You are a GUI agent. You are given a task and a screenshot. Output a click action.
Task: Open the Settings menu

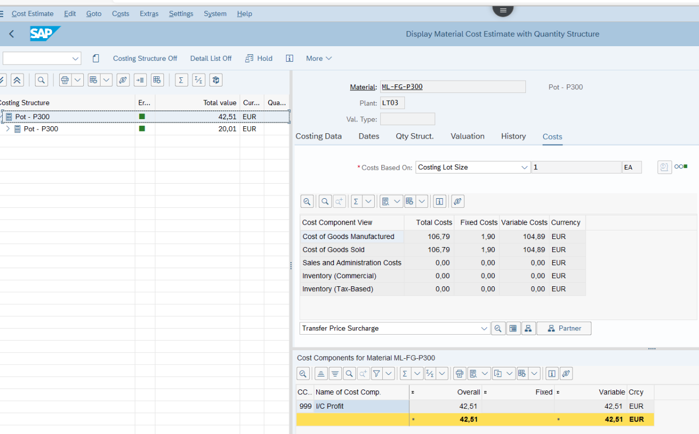tap(181, 13)
